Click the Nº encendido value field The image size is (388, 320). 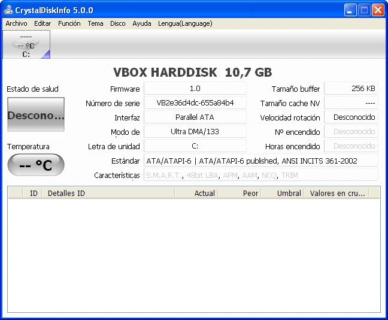(351, 131)
